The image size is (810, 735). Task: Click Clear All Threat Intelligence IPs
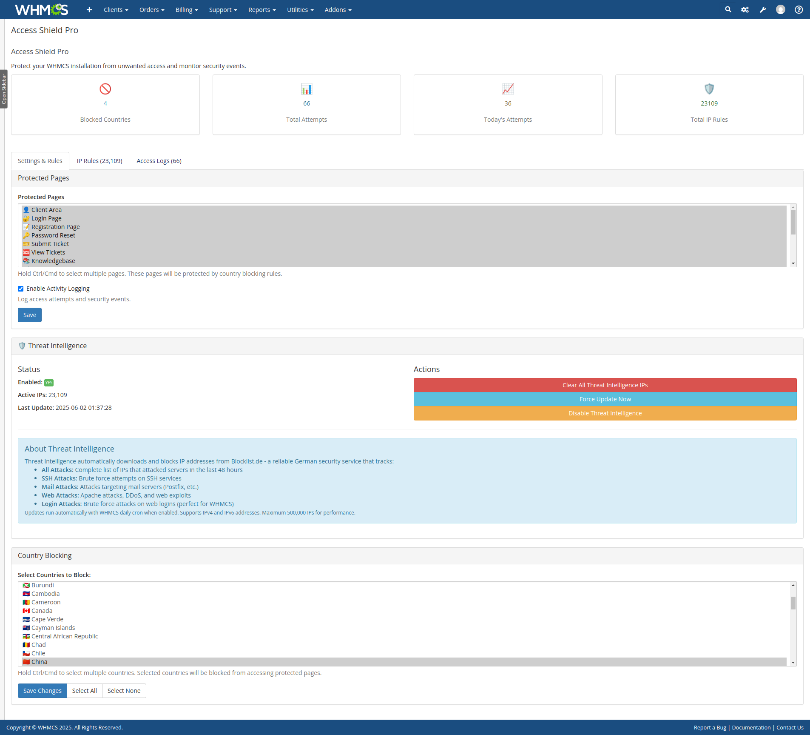(x=605, y=385)
